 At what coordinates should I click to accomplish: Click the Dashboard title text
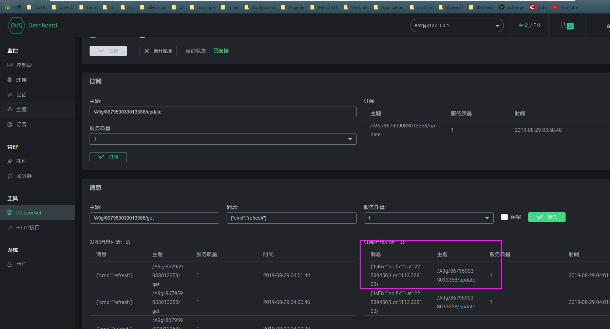pyautogui.click(x=43, y=25)
